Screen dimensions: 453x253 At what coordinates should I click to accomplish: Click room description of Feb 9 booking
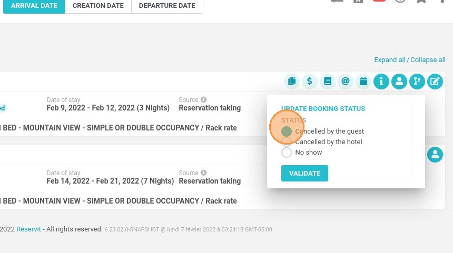click(x=119, y=128)
